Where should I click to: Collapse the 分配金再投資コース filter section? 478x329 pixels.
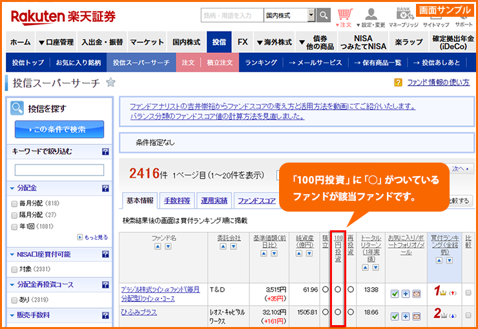point(12,285)
